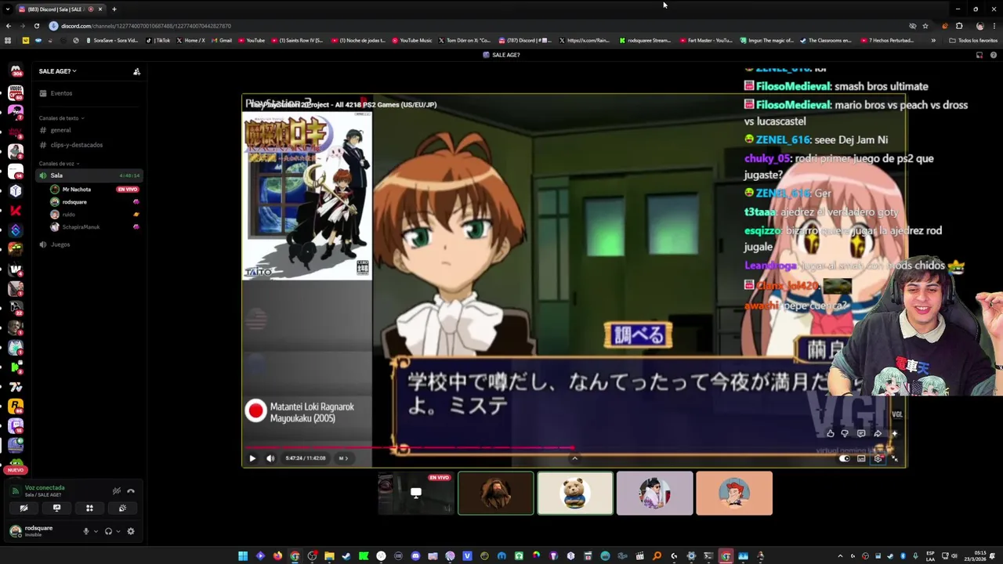Open rodsquare profile avatar in user panel
1003x564 pixels.
tap(16, 531)
